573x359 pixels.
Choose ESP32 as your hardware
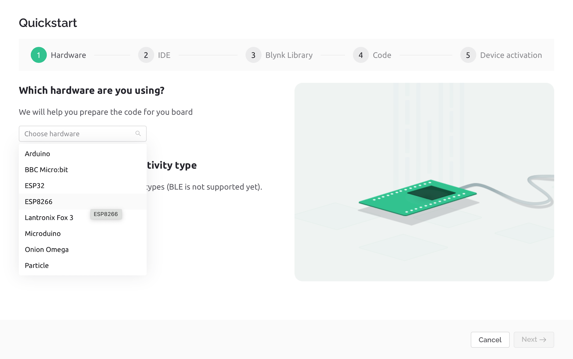tap(35, 186)
